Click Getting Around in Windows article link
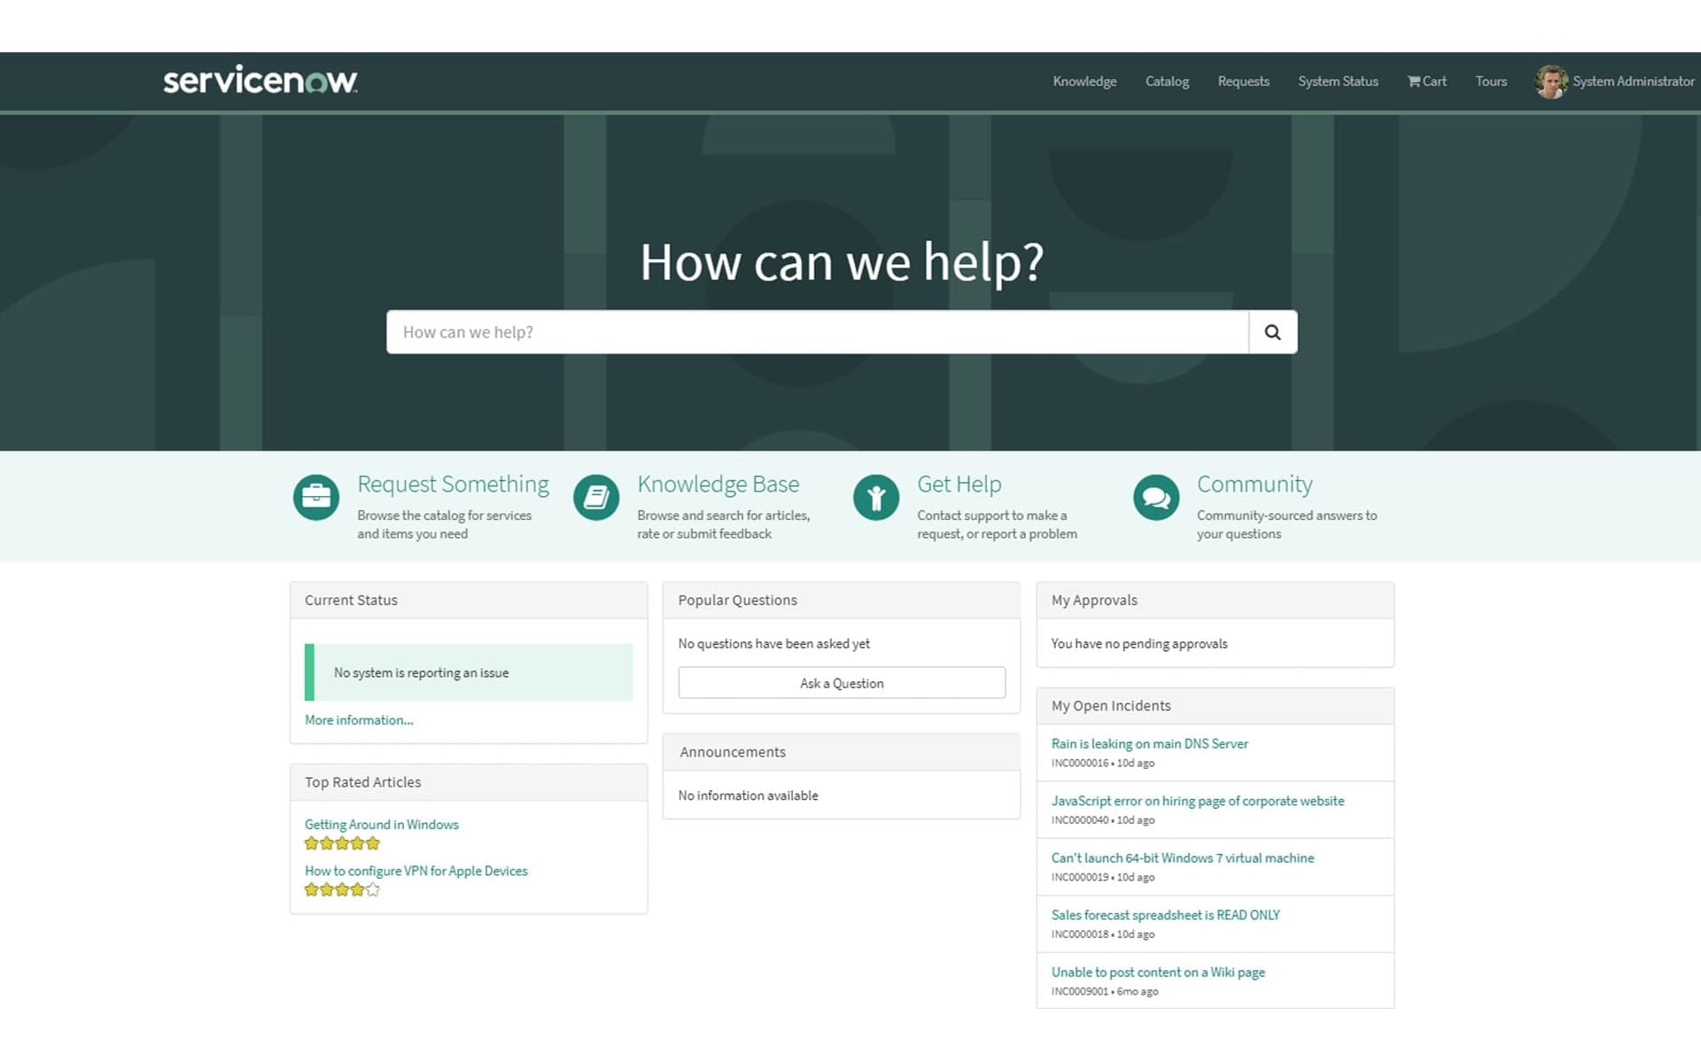This screenshot has height=1063, width=1701. [381, 823]
